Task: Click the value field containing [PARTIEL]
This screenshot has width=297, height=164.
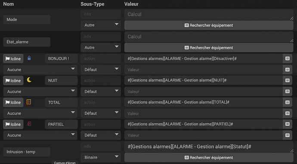Action: [x=204, y=124]
